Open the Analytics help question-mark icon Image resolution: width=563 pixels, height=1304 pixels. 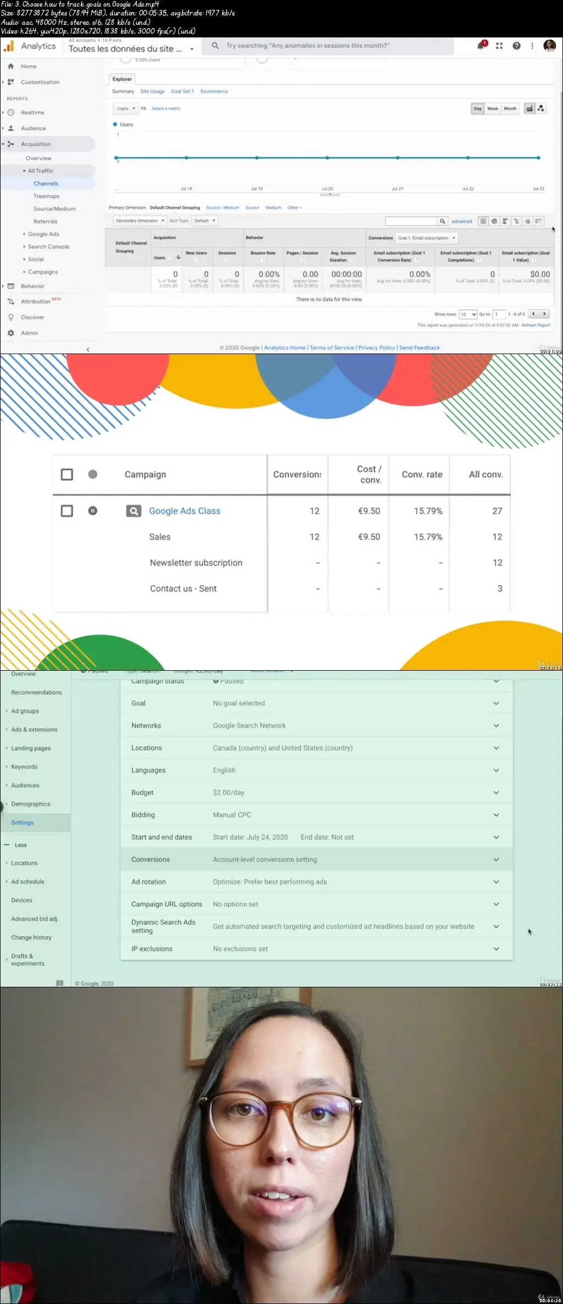click(x=516, y=46)
